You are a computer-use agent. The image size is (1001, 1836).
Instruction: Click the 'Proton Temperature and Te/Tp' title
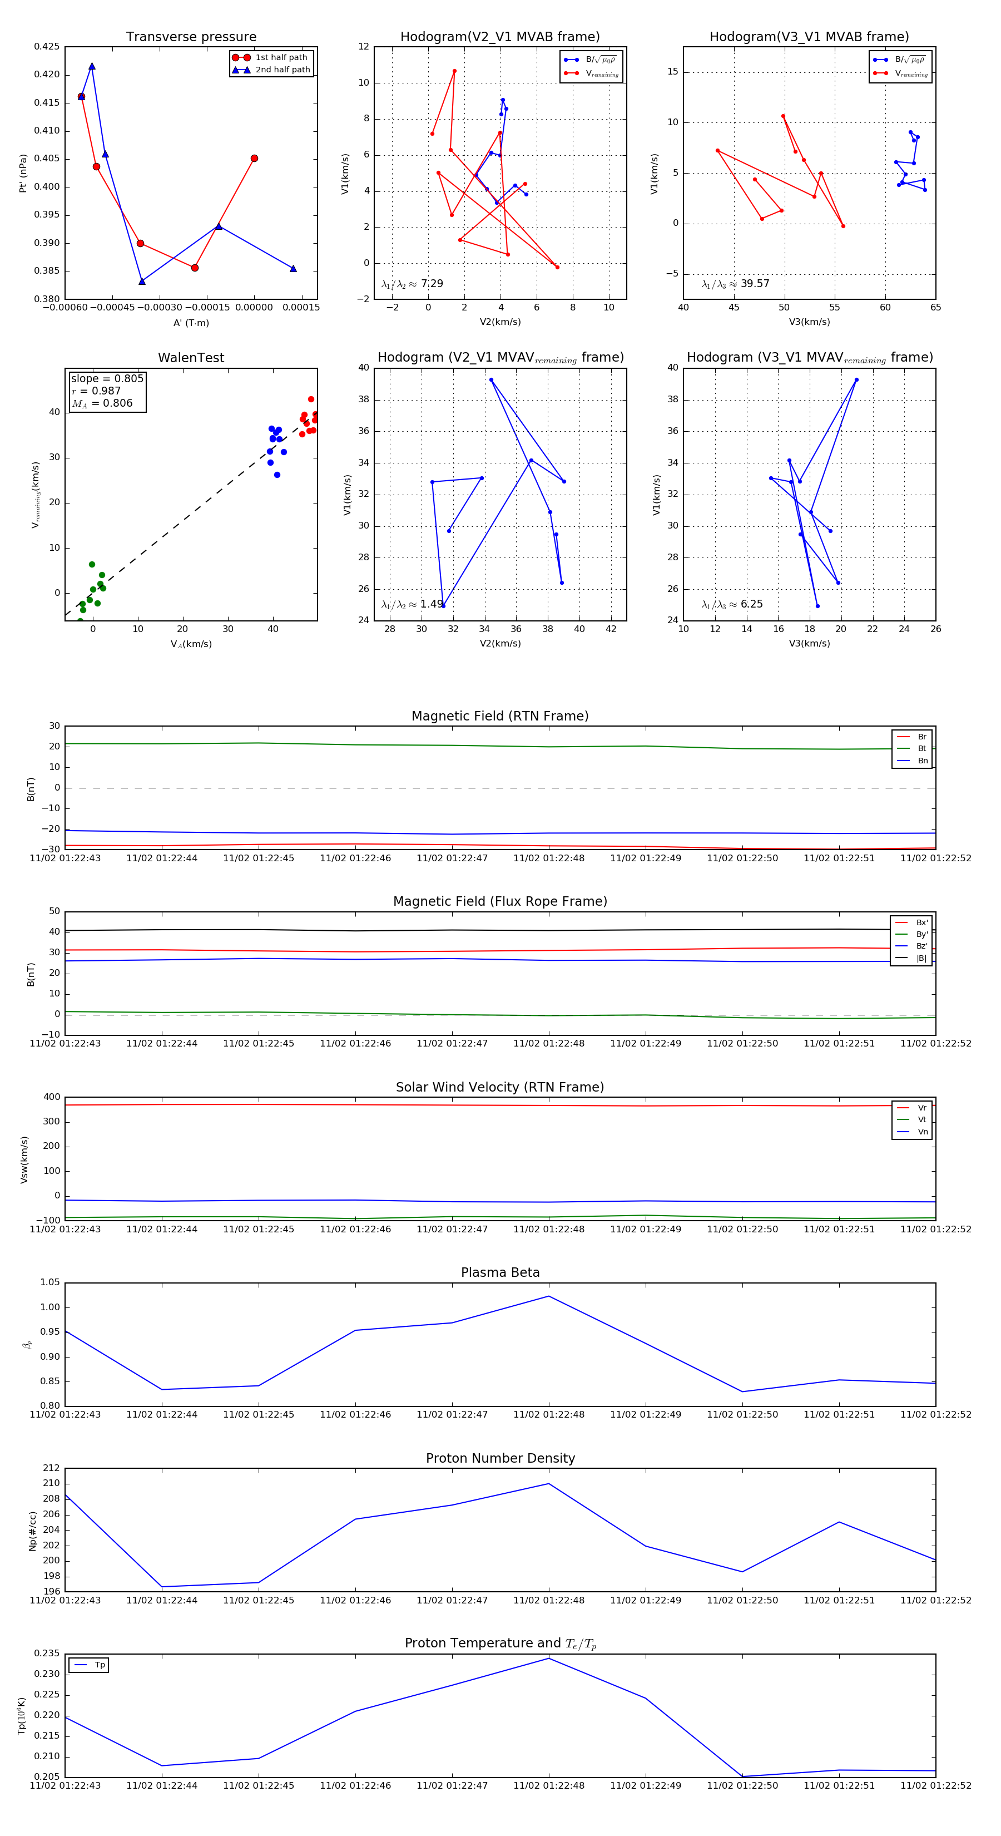tap(500, 1643)
